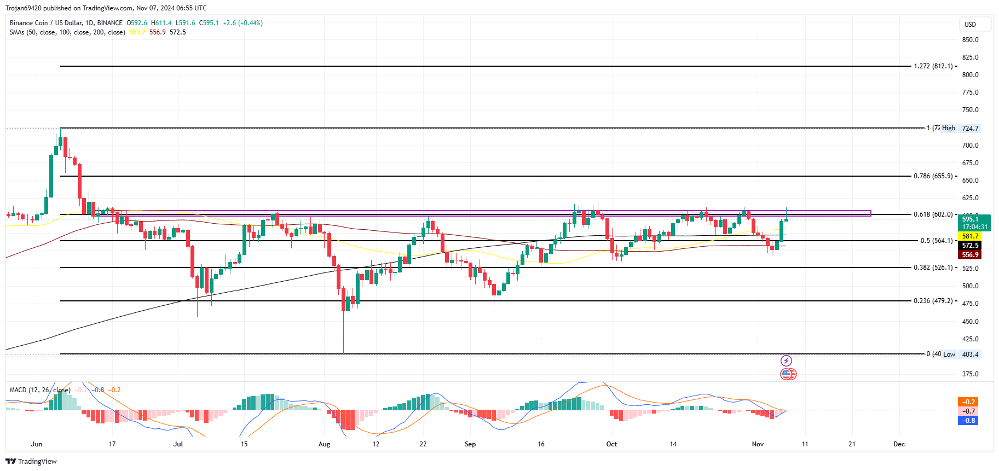Click the 572.5 value in SMA legend

coord(178,32)
